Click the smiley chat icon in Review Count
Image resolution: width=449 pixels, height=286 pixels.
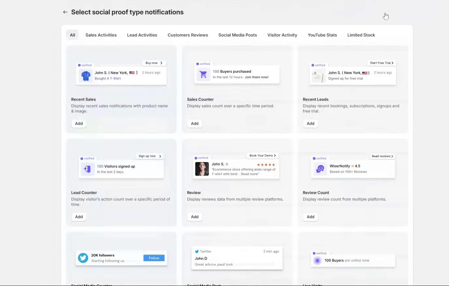tap(320, 168)
